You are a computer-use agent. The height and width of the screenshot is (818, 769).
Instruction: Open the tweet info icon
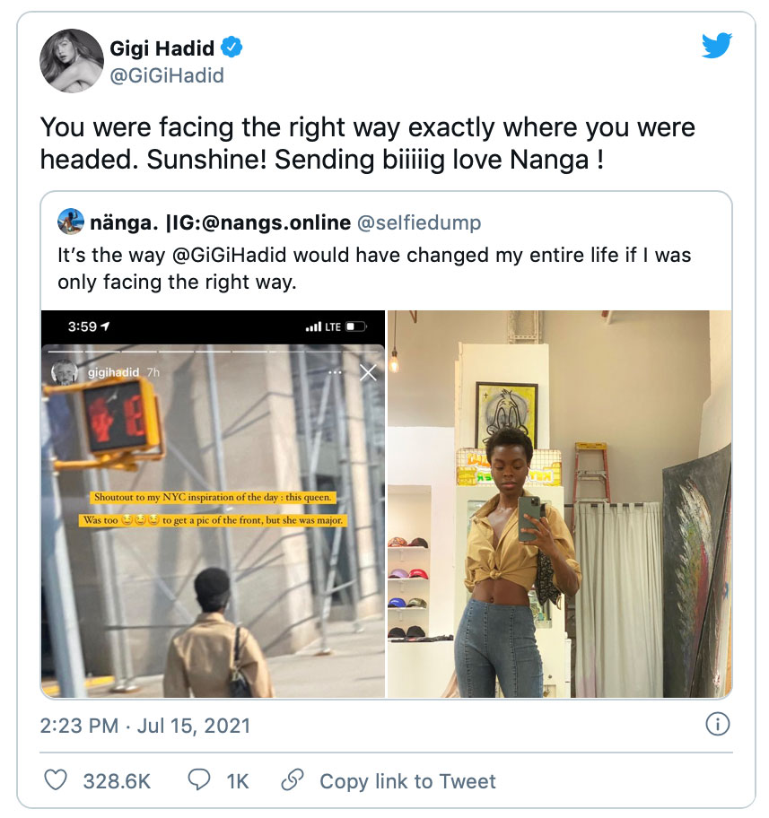(717, 724)
